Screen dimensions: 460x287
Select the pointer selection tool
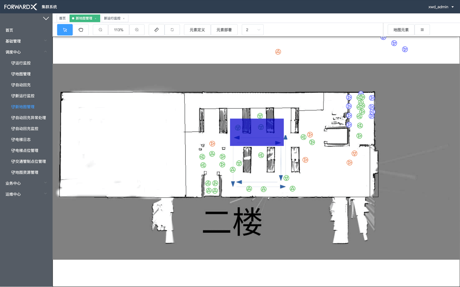[x=65, y=30]
